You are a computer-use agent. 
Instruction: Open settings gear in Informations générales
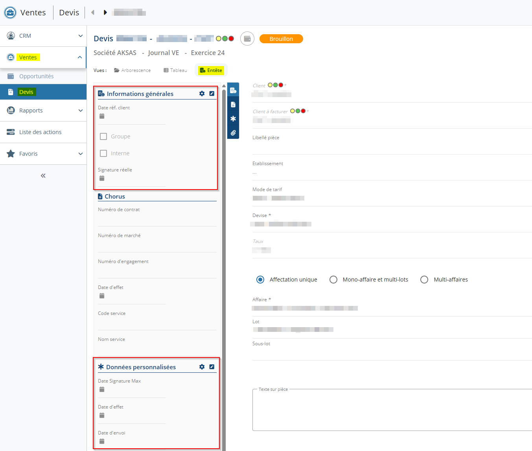(202, 94)
